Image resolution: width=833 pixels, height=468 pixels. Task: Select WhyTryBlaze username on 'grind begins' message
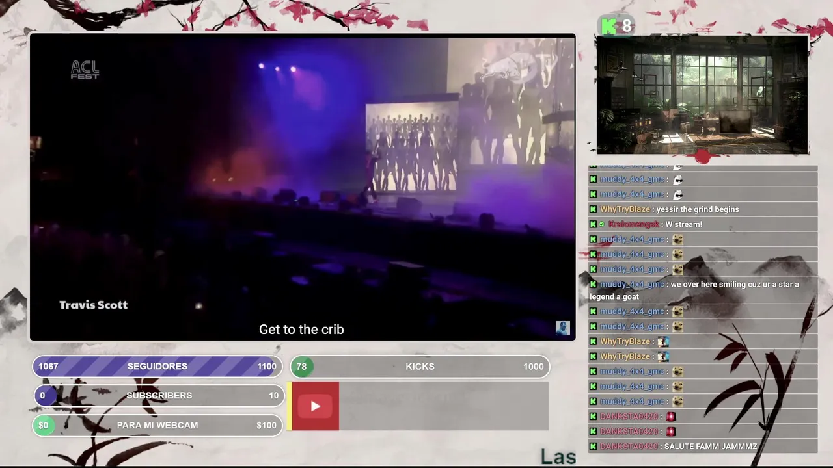(625, 209)
